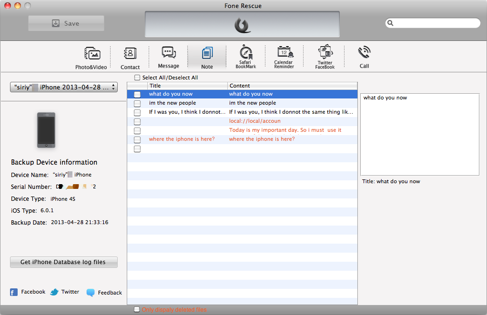The image size is (487, 315).
Task: Click iOS Type value 6.0.1
Action: [47, 210]
